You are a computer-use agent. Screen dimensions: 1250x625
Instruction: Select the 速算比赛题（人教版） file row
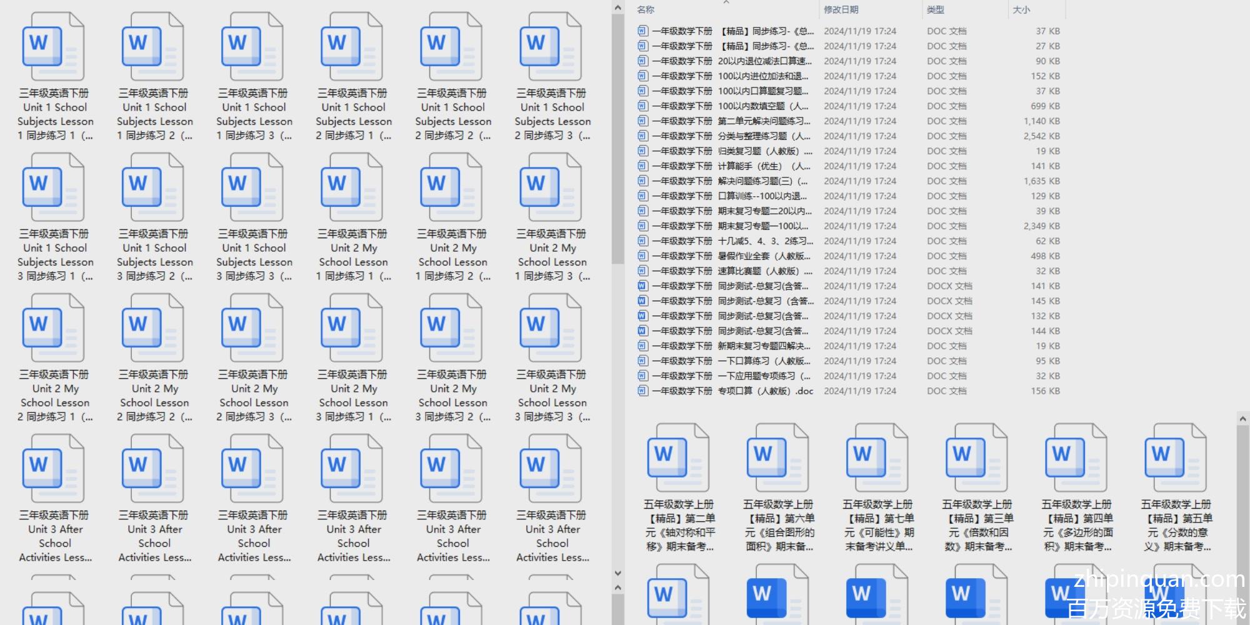coord(849,271)
